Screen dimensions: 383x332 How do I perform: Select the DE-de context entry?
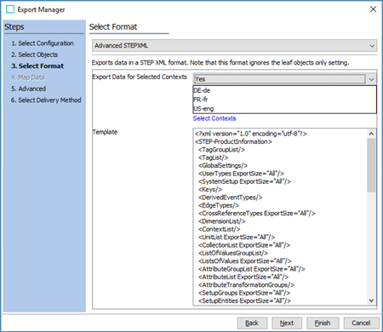pos(202,90)
